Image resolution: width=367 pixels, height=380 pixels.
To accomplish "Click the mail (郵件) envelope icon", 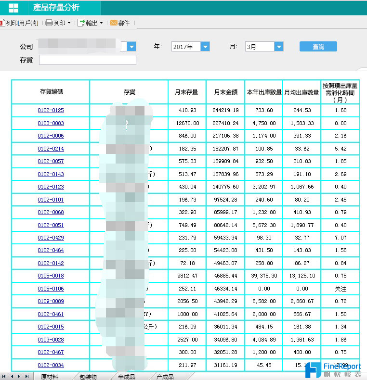I will click(x=113, y=23).
